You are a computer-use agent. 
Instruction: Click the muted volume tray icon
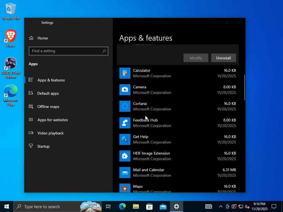(x=247, y=206)
